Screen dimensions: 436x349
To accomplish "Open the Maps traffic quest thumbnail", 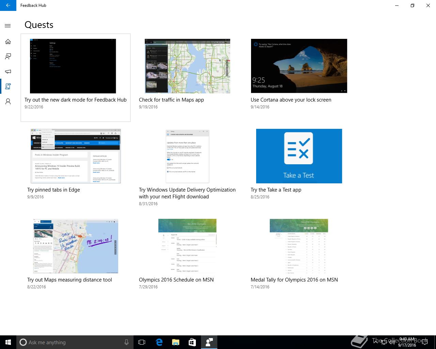I will tap(187, 66).
